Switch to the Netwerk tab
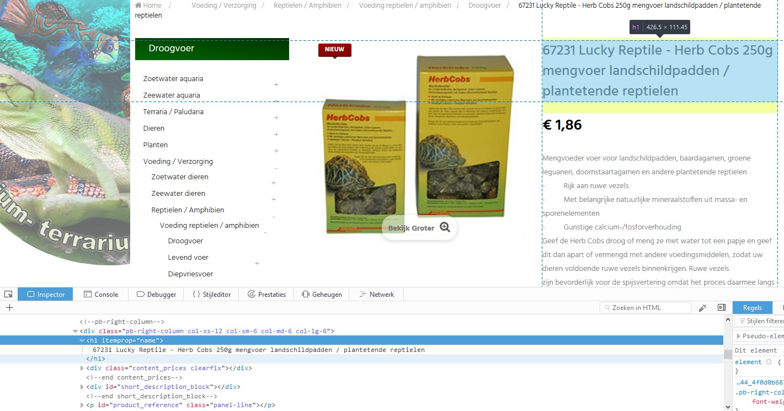This screenshot has width=784, height=411. coord(376,295)
